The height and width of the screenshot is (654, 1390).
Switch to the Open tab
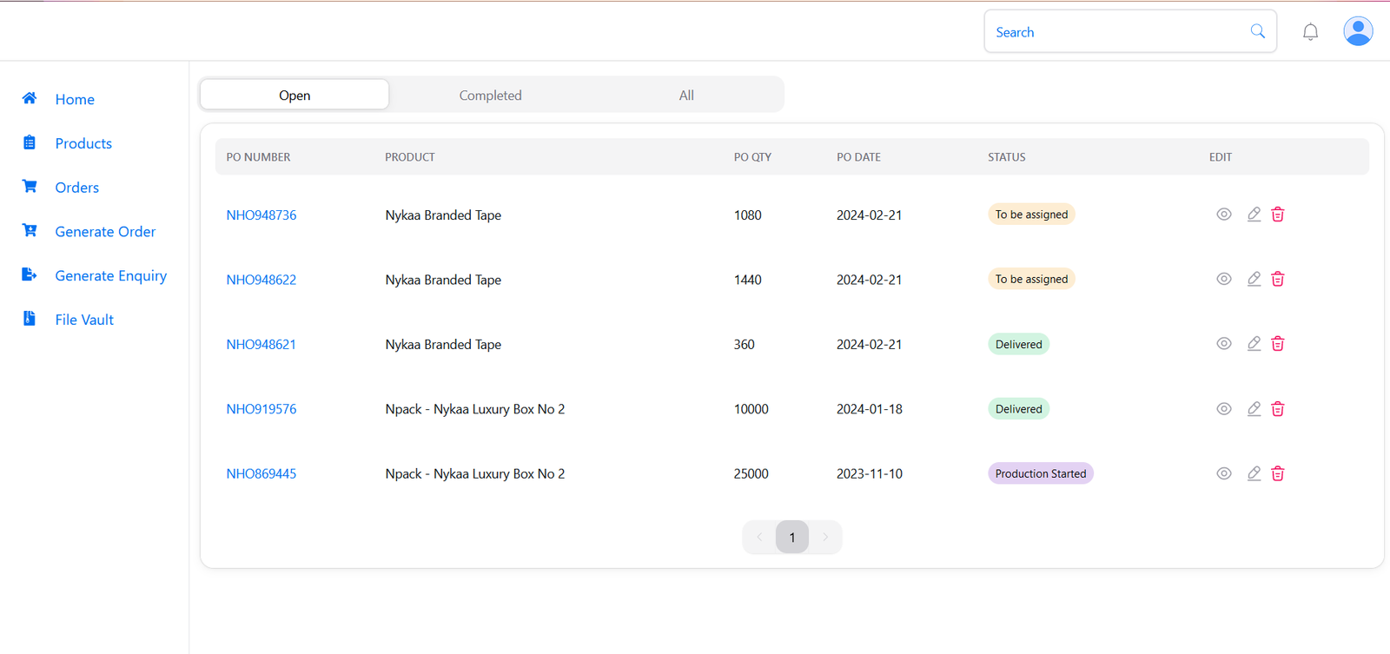click(295, 95)
